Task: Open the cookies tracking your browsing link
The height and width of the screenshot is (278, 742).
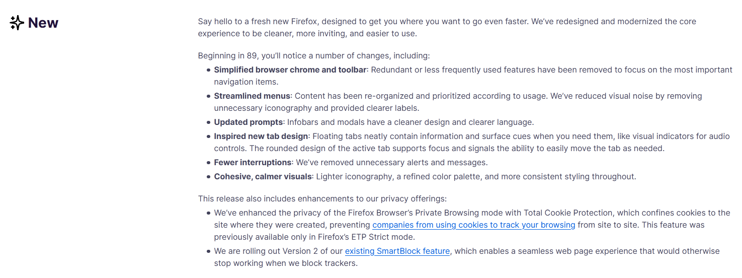Action: point(474,225)
